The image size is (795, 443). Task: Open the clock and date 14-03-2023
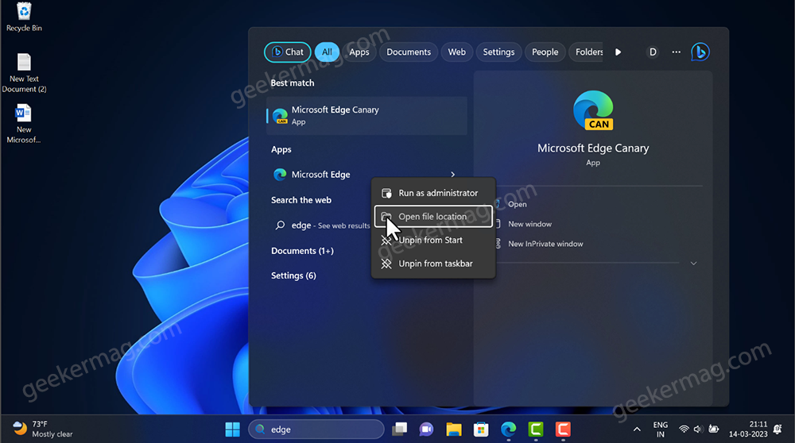[748, 430]
